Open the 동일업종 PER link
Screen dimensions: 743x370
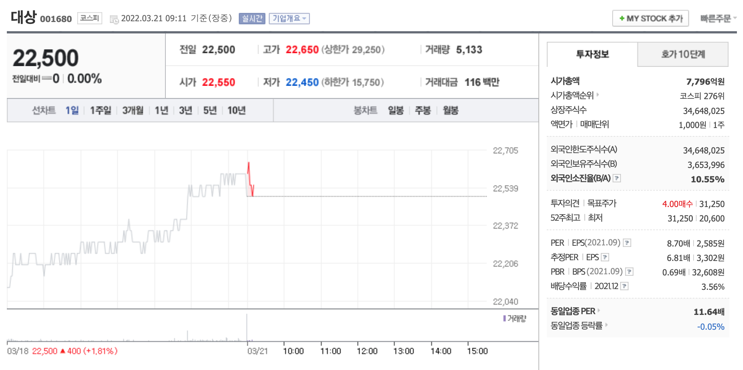click(573, 311)
